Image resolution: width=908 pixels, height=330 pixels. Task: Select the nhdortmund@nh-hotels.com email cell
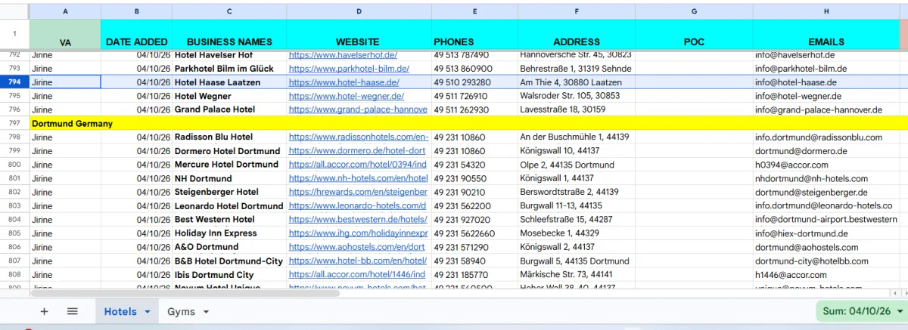(x=826, y=178)
